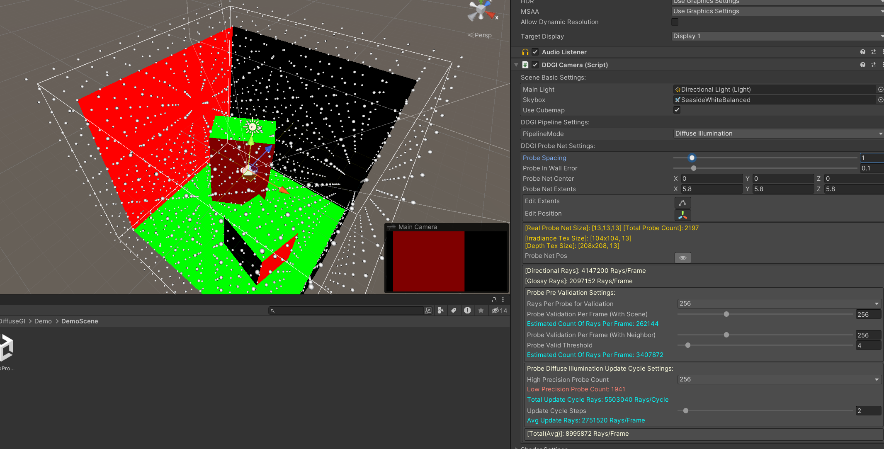Disable the Audio Listener component
The height and width of the screenshot is (449, 884).
pos(535,52)
